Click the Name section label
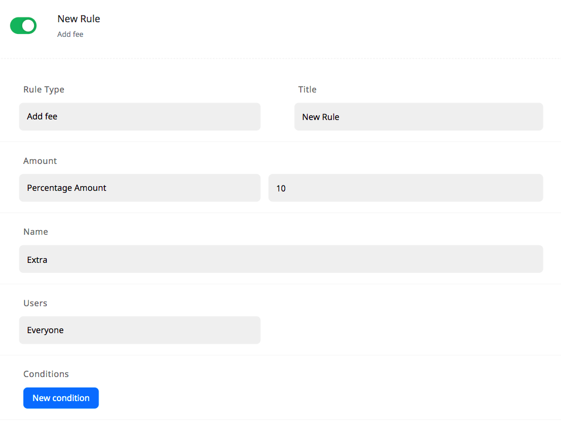 click(x=36, y=232)
